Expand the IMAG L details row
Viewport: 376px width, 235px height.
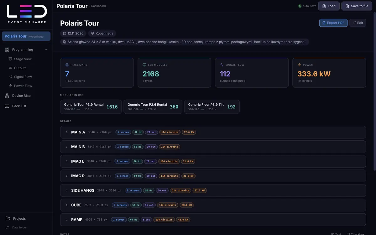click(213, 161)
